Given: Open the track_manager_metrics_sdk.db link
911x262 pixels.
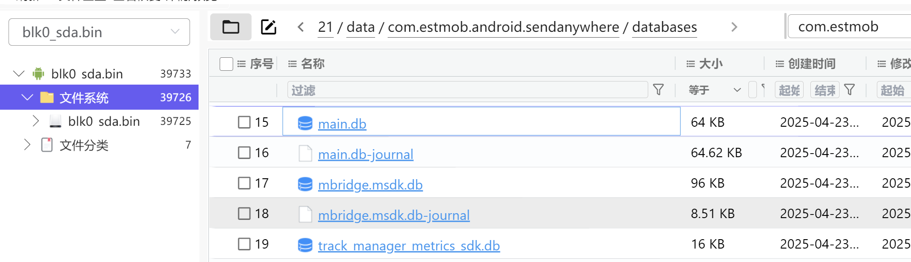Looking at the screenshot, I should [x=408, y=246].
